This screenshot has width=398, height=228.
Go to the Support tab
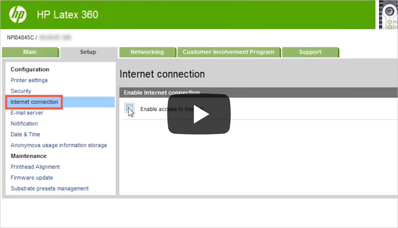click(310, 52)
